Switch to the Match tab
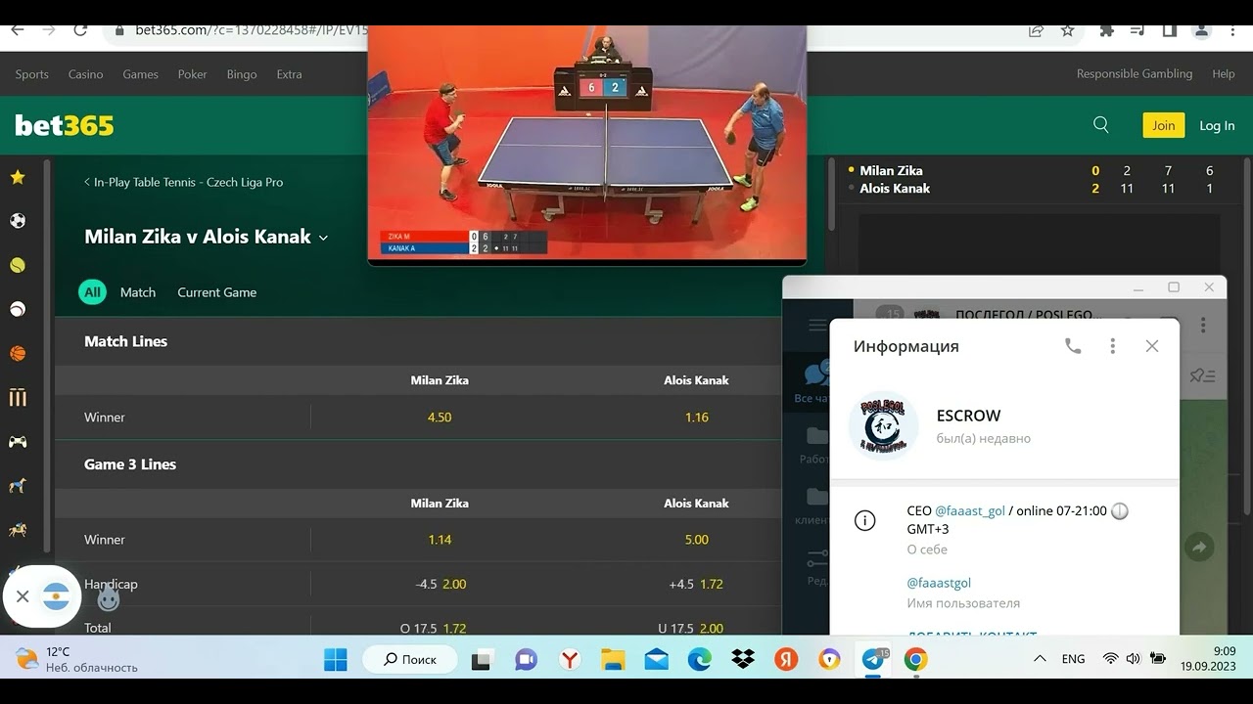Viewport: 1253px width, 704px height. pyautogui.click(x=138, y=292)
